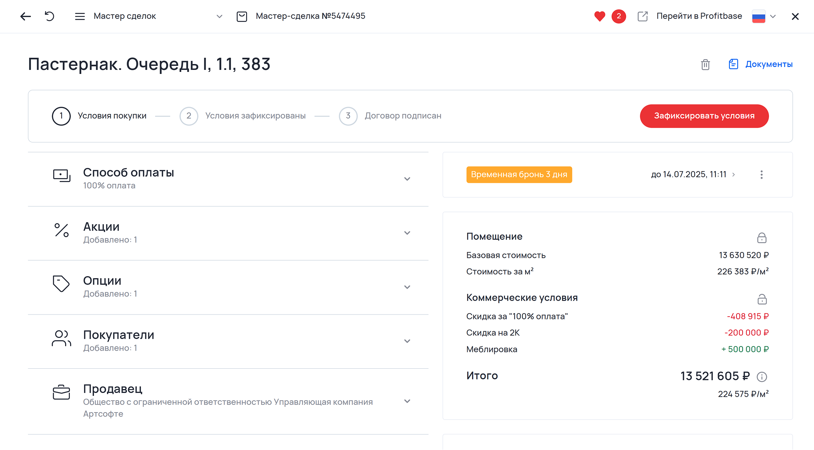Expand the Продавец section chevron
This screenshot has height=450, width=814.
click(407, 401)
